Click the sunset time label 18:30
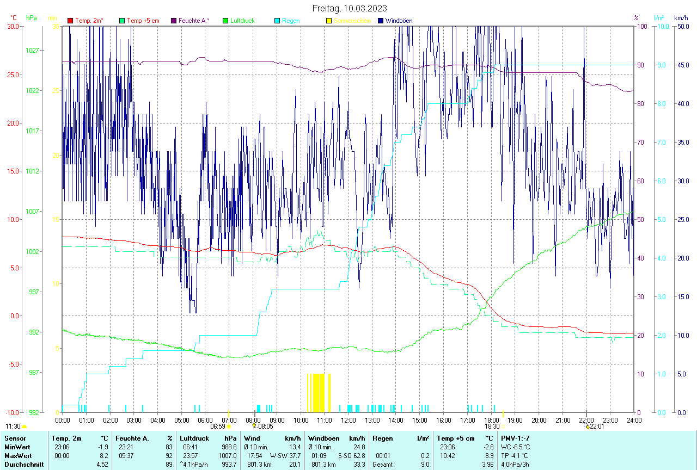This screenshot has height=470, width=697. [492, 426]
